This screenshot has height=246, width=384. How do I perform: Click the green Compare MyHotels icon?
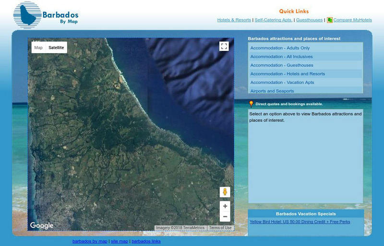point(330,20)
